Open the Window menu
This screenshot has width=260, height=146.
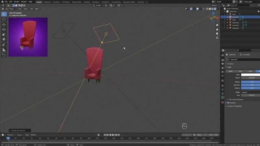click(24, 2)
